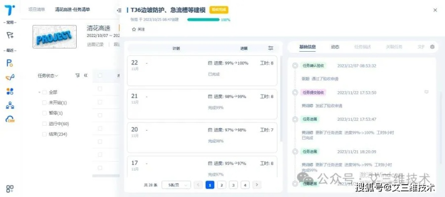Click the calendar icon on 22 row
This screenshot has height=197, width=445.
coord(210,64)
